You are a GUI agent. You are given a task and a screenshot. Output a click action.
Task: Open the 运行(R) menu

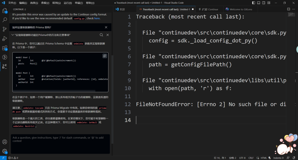click(68, 3)
